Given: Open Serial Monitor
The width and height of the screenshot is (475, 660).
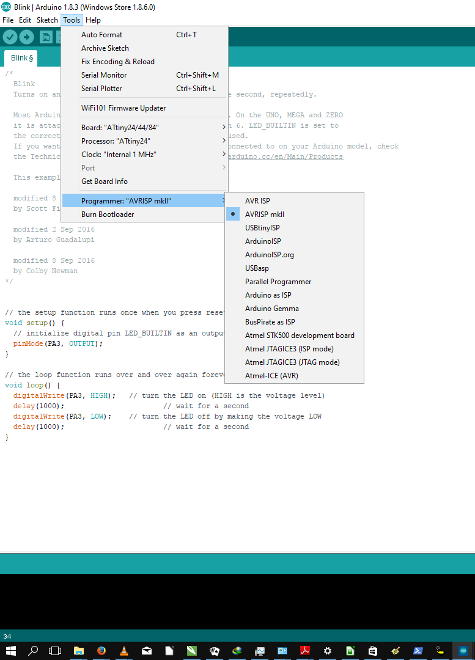Looking at the screenshot, I should [145, 75].
